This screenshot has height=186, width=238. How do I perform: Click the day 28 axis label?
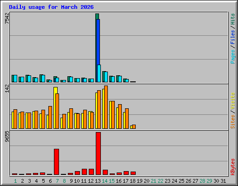coord(202,181)
